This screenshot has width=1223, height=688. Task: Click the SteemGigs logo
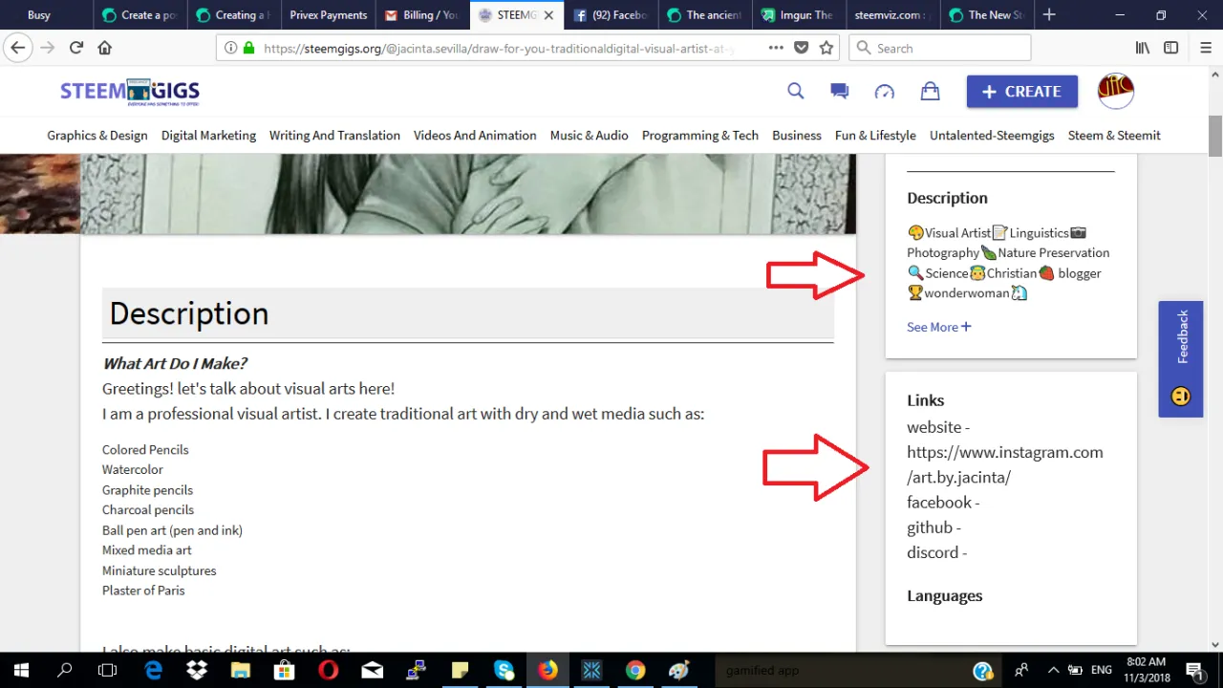(x=130, y=92)
